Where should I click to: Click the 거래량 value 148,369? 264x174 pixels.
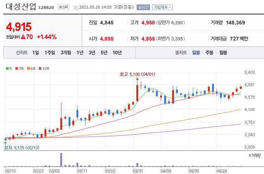[235, 22]
